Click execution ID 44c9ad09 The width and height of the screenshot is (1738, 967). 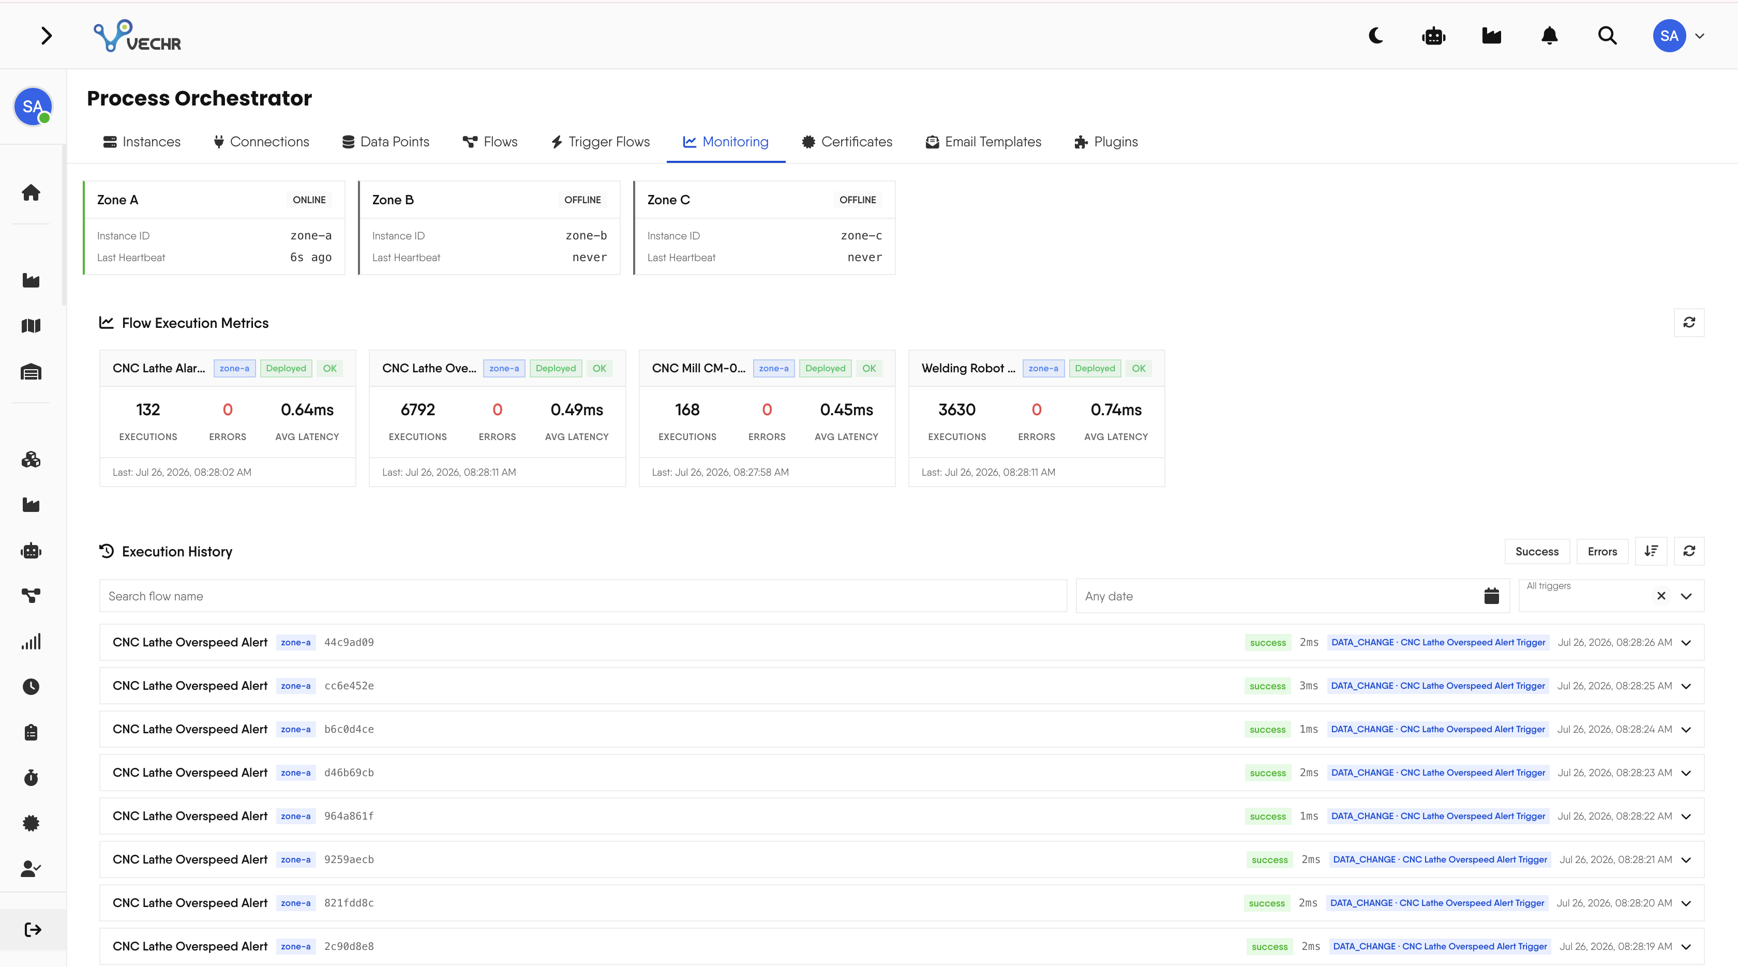click(x=349, y=642)
